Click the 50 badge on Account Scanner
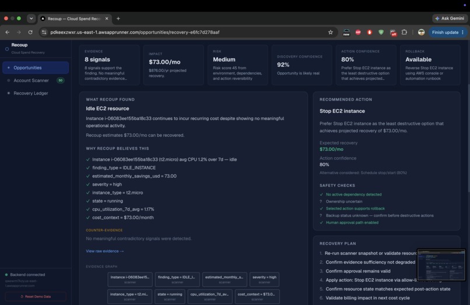 (x=61, y=80)
